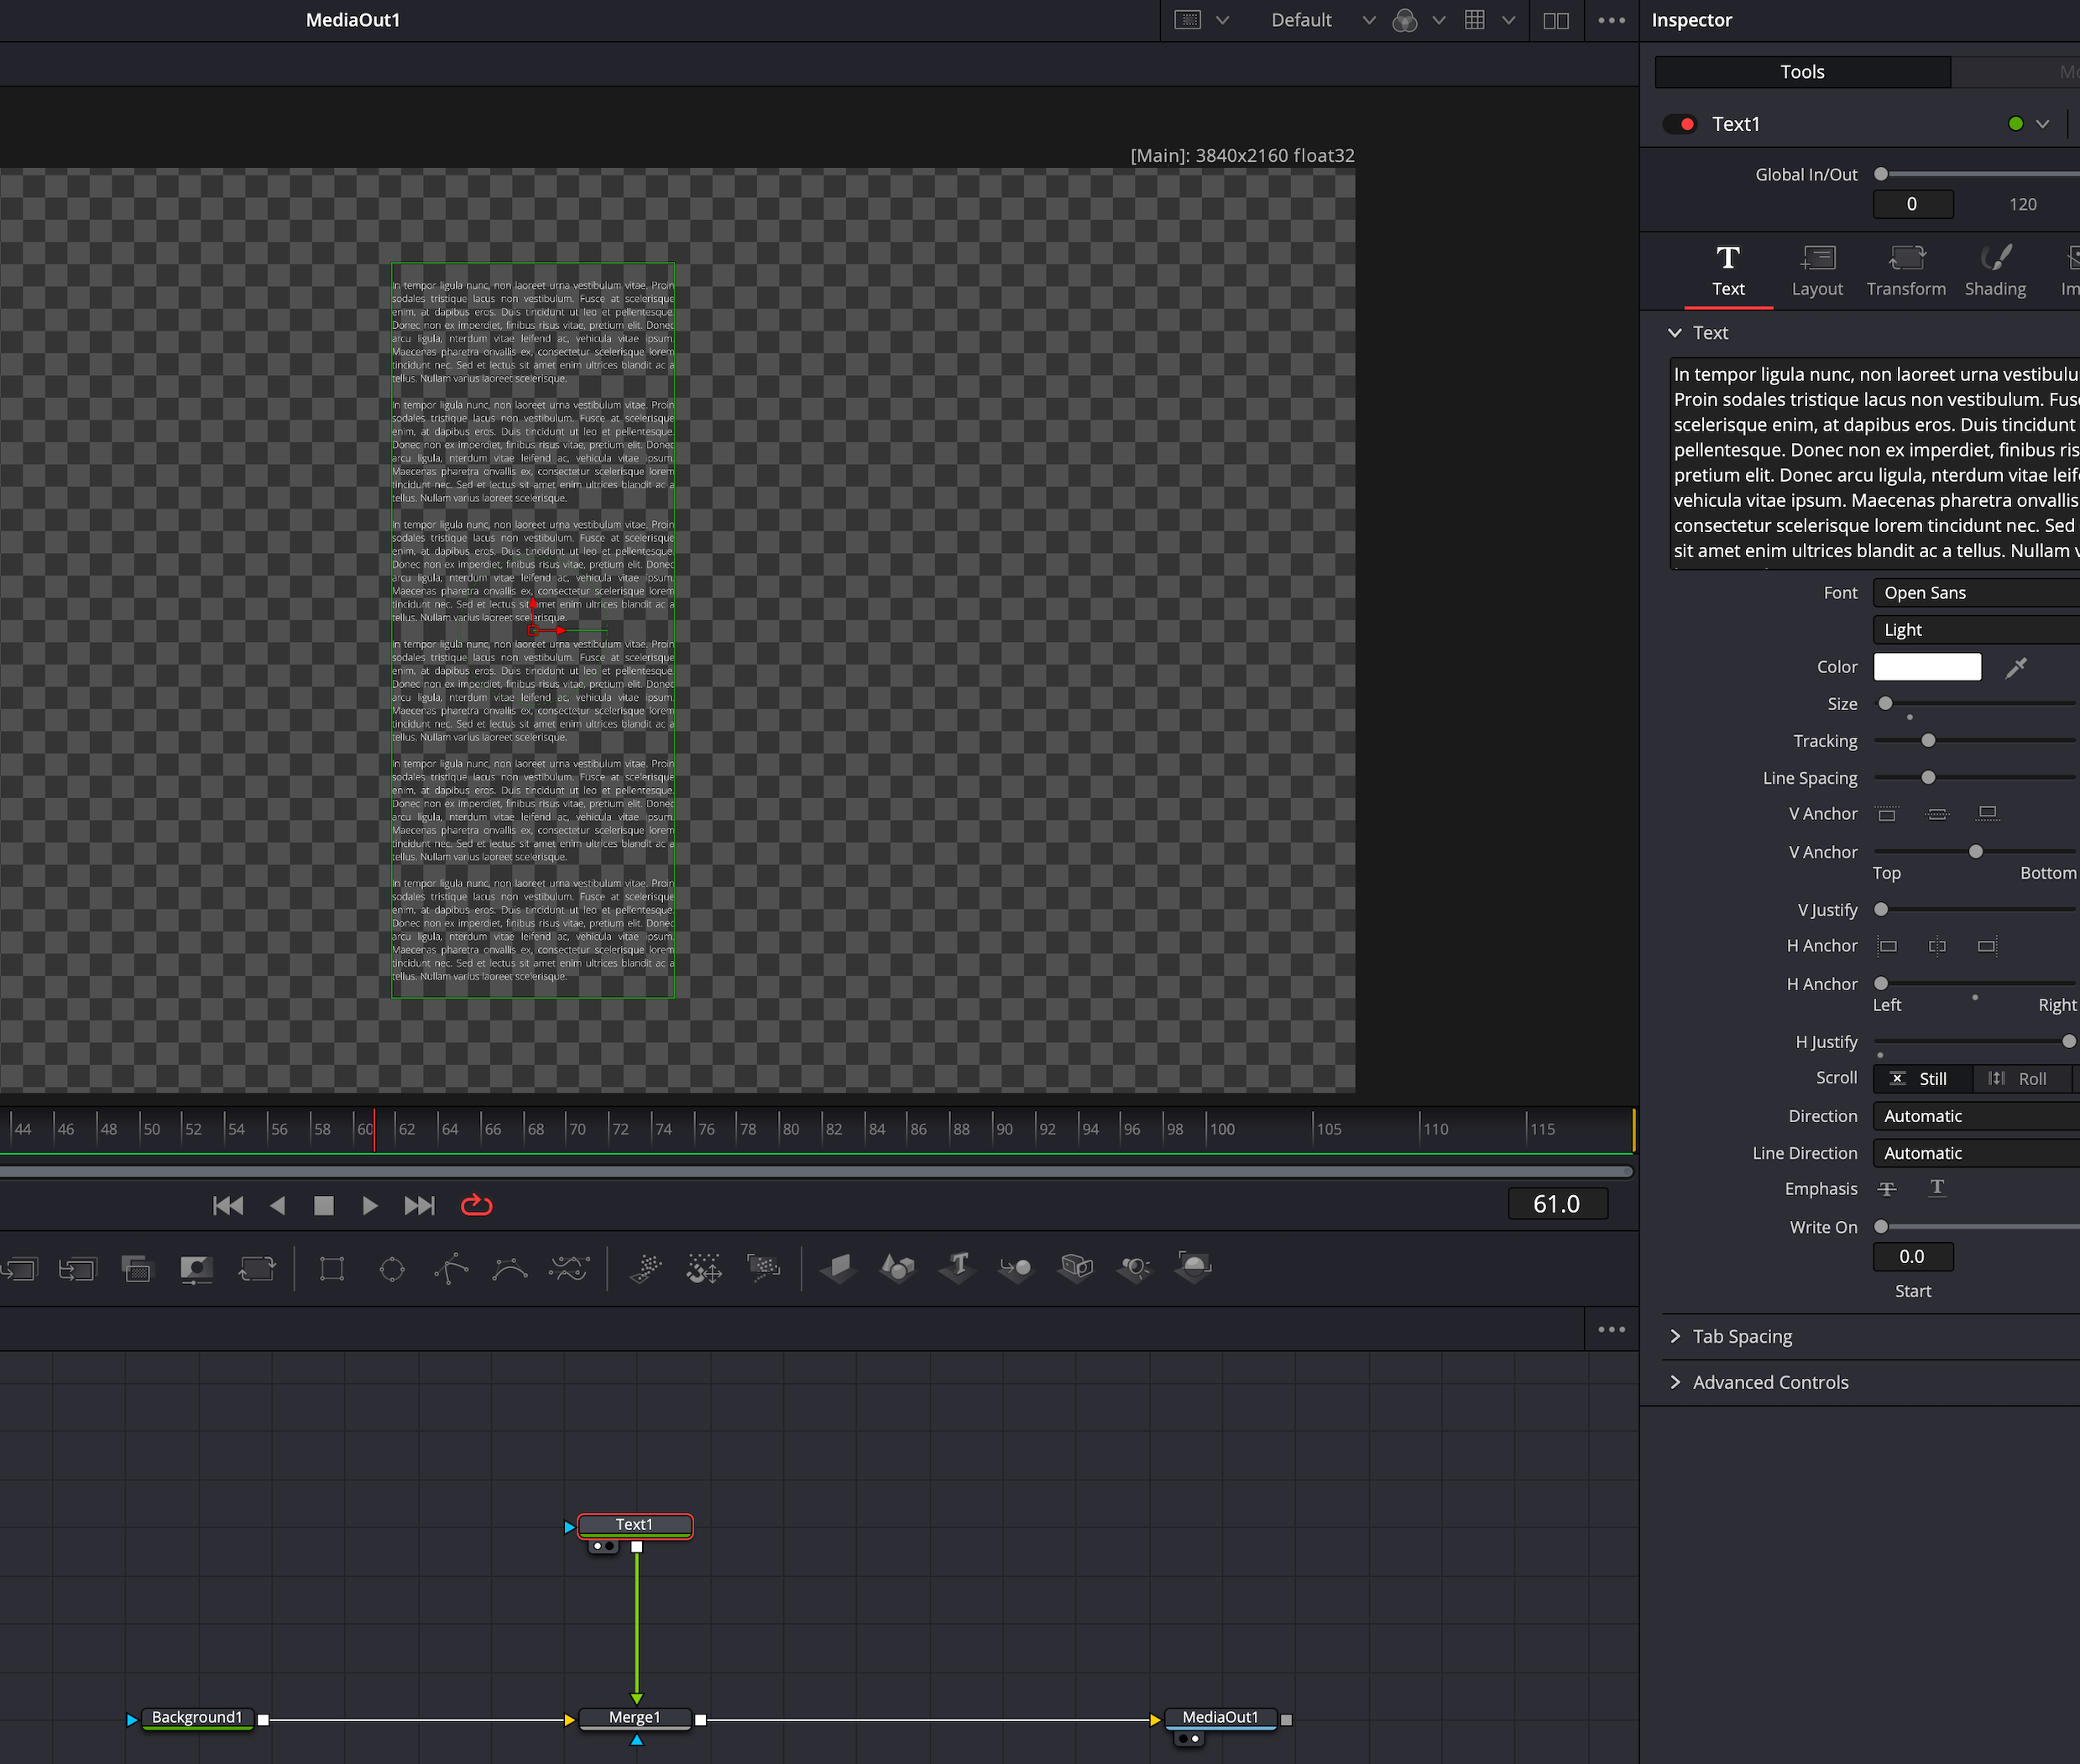This screenshot has width=2080, height=1764.
Task: Pick text color with the eyedropper
Action: coord(2016,668)
